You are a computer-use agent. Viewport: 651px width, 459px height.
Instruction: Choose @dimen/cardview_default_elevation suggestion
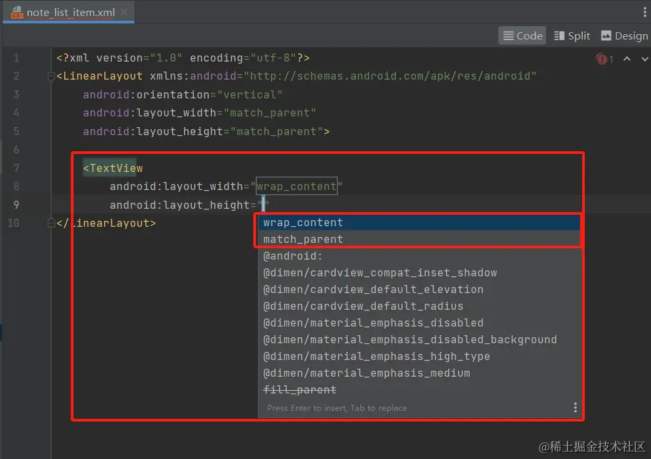click(419, 289)
